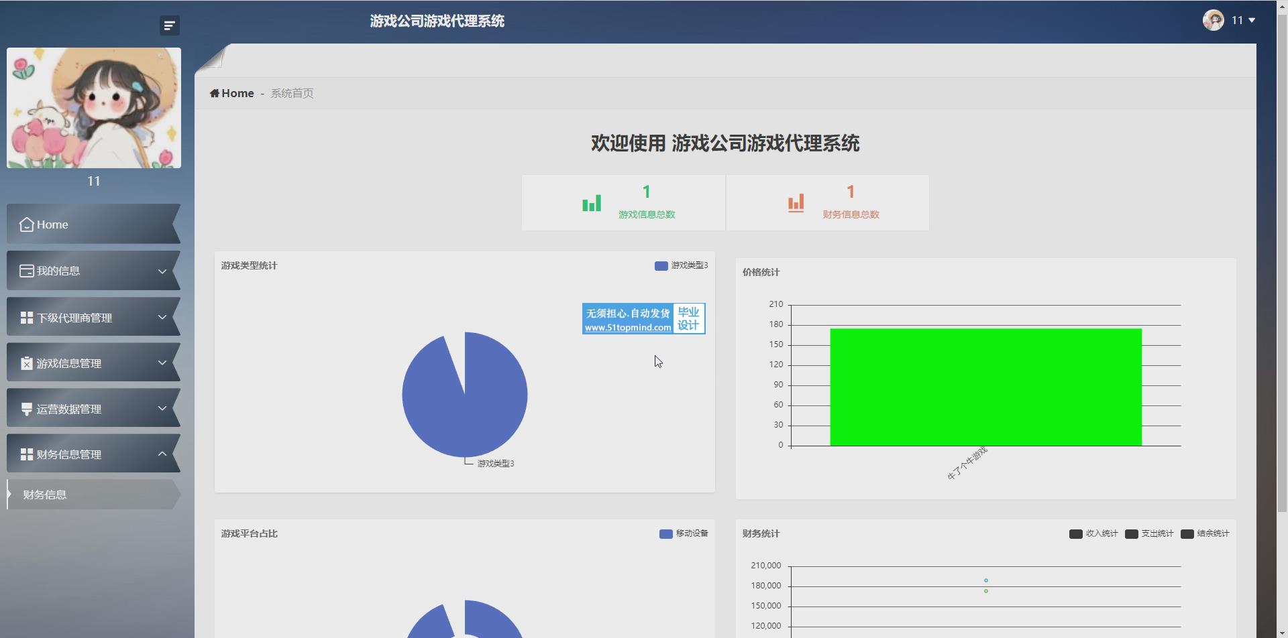Click the sidebar profile avatar picture
This screenshot has height=638, width=1288.
(x=94, y=108)
